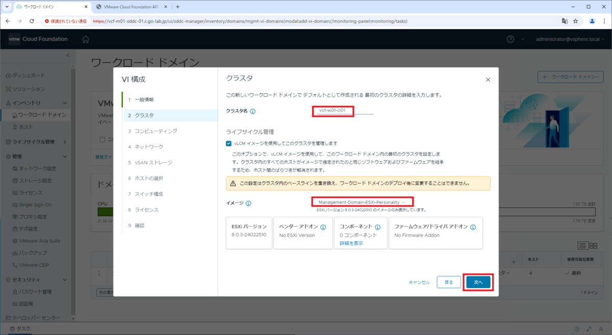This screenshot has width=612, height=335.
Task: Click the browser address bar URL
Action: click(x=250, y=21)
